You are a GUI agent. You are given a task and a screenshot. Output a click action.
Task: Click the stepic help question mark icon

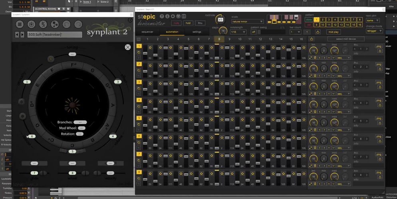162,16
